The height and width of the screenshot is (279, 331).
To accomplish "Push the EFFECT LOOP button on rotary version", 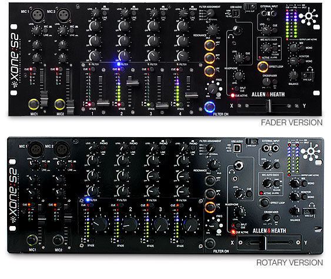I will pos(264,202).
